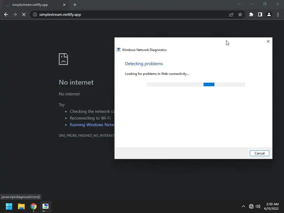Click the DNS_PROBE_FINISHED_NO_INTERNET error code
Screen dimensions: 284x213
point(87,135)
